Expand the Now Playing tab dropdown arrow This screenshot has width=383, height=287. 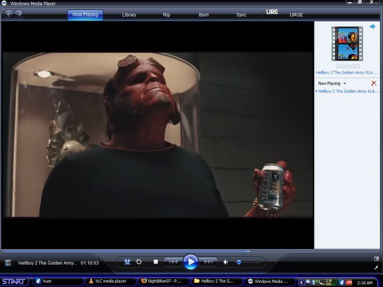coord(85,19)
